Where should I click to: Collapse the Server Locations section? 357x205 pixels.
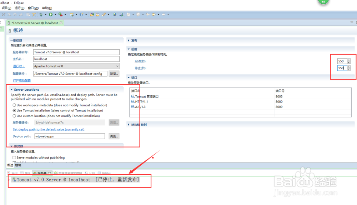11,90
